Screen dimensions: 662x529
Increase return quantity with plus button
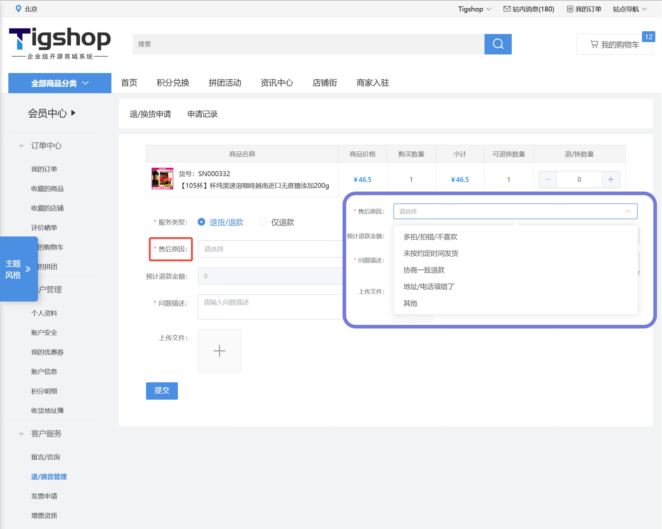610,179
